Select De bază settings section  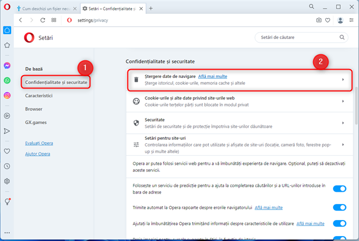(x=34, y=69)
